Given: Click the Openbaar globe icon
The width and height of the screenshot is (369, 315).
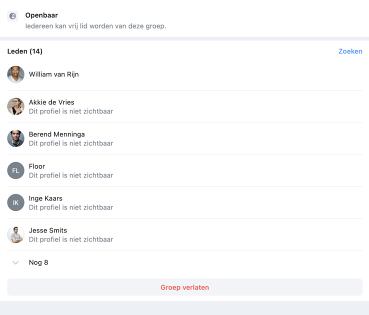Looking at the screenshot, I should pyautogui.click(x=12, y=16).
